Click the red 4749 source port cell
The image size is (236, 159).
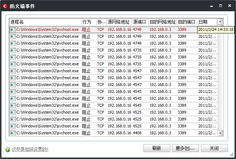(137, 29)
